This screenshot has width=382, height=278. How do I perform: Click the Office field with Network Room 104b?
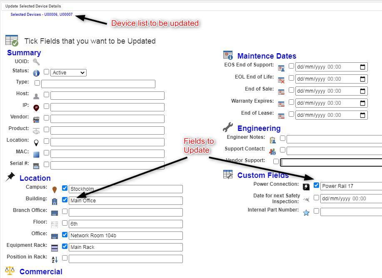[x=126, y=236]
